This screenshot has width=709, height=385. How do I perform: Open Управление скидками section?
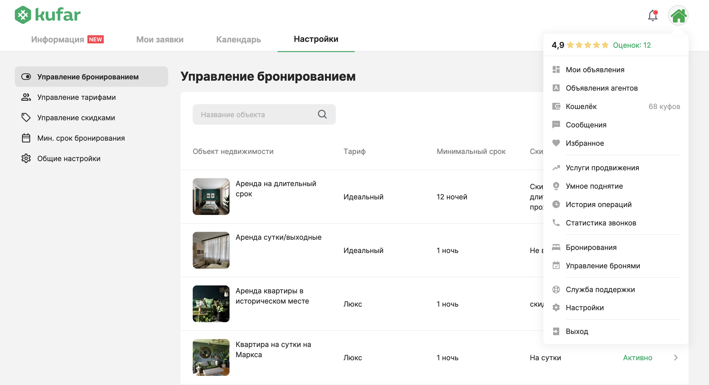(x=92, y=117)
